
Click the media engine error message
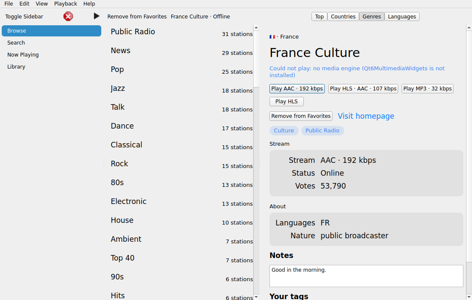pyautogui.click(x=357, y=72)
